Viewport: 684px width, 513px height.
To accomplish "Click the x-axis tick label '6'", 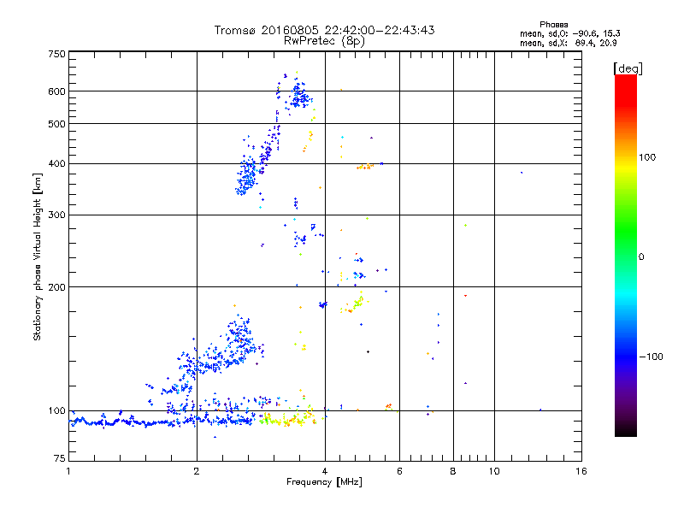I will pos(399,471).
